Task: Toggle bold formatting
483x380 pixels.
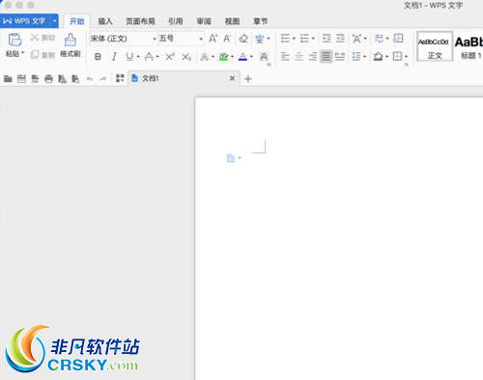Action: click(98, 57)
